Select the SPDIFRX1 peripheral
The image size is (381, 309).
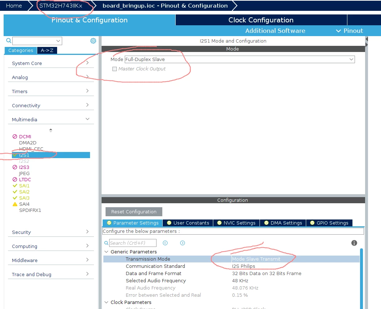[x=30, y=210]
